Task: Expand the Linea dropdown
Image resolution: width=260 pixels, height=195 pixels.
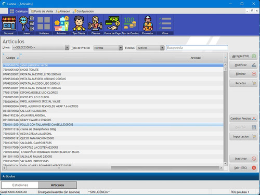Action: (x=67, y=47)
